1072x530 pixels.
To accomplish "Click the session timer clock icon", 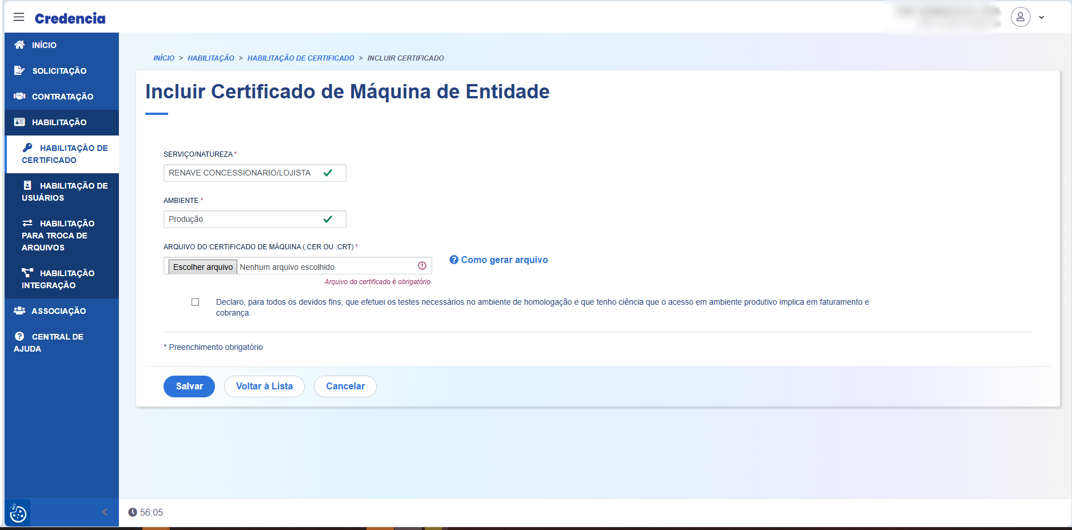I will pos(133,512).
